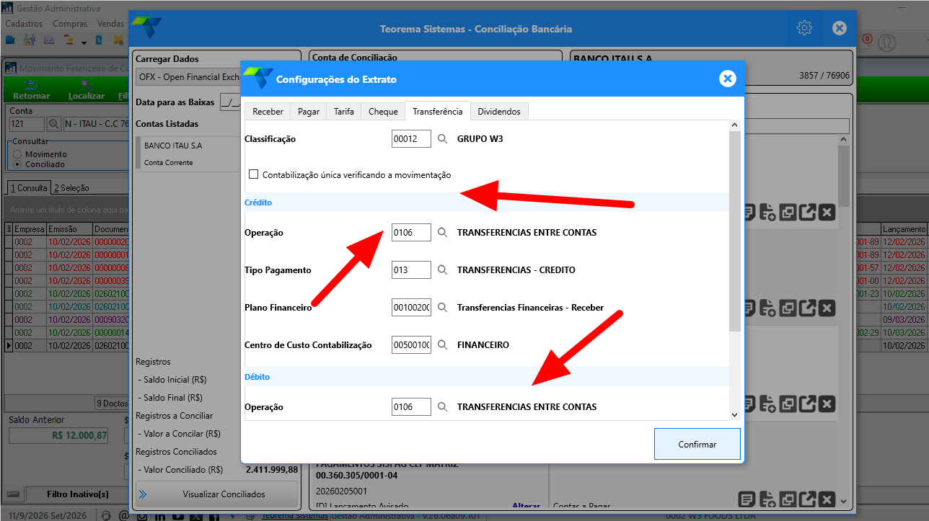Click the Filtro Inativo(s) button

(77, 494)
